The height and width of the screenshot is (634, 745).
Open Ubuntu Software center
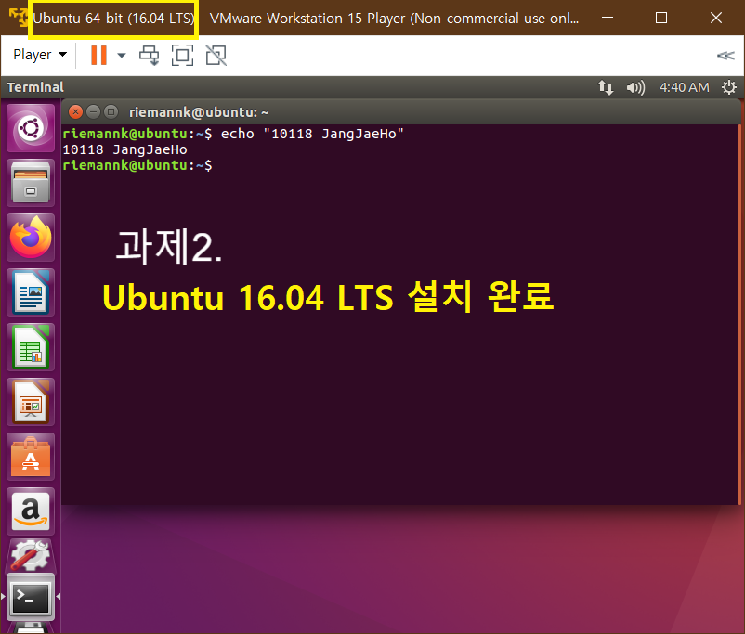point(31,457)
